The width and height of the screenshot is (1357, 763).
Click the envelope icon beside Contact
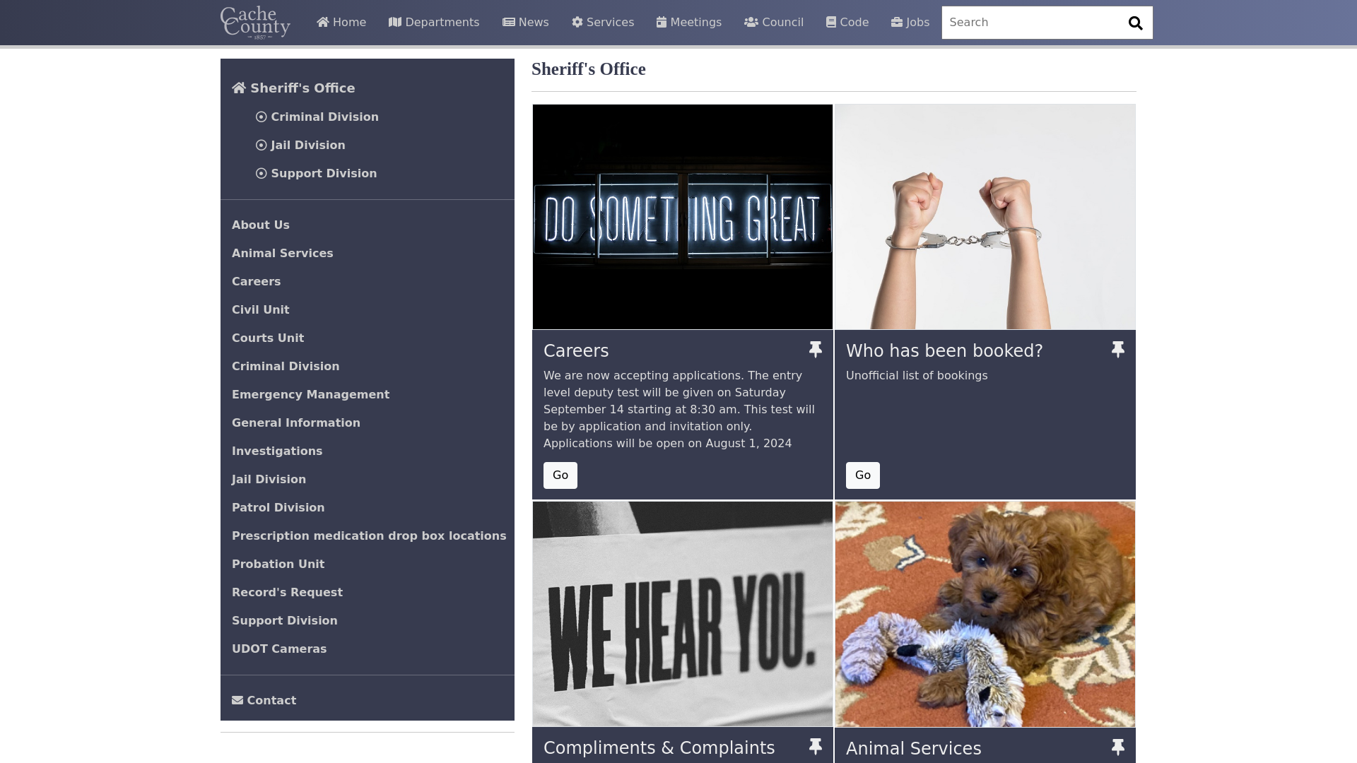[x=237, y=700]
